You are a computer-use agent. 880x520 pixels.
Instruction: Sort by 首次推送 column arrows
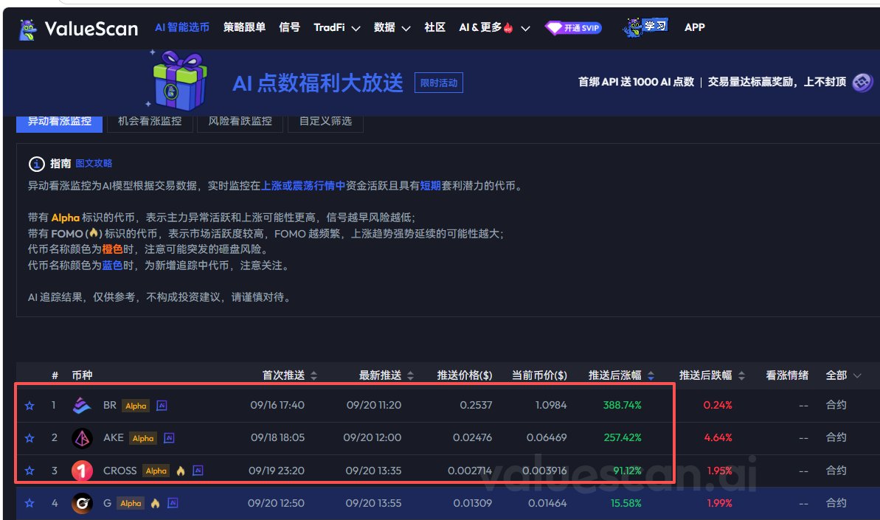(x=313, y=376)
